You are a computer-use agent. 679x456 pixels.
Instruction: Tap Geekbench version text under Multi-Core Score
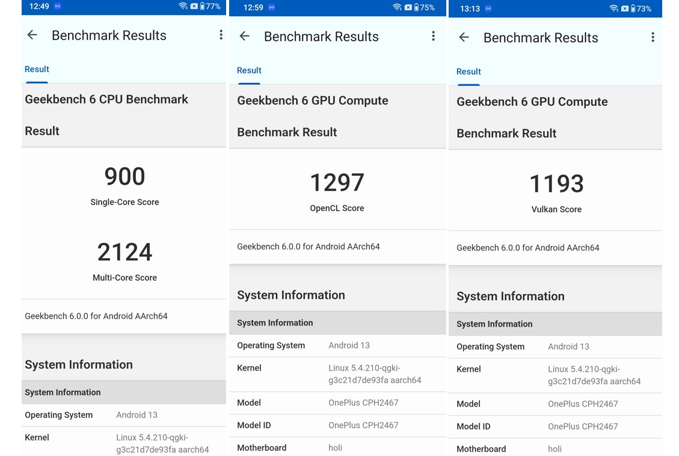(96, 316)
